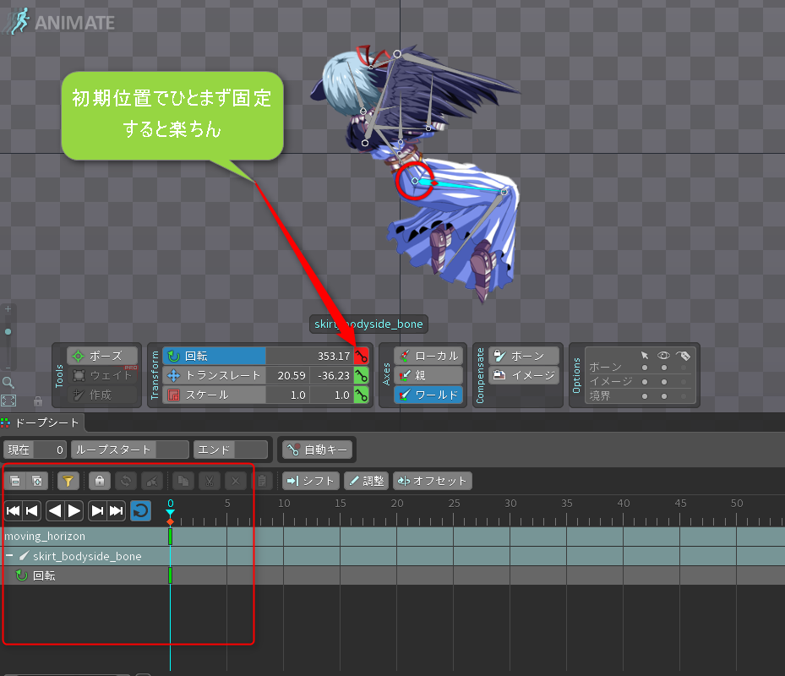Toggle イメージ selectable dot in Options
785x676 pixels.
645,382
